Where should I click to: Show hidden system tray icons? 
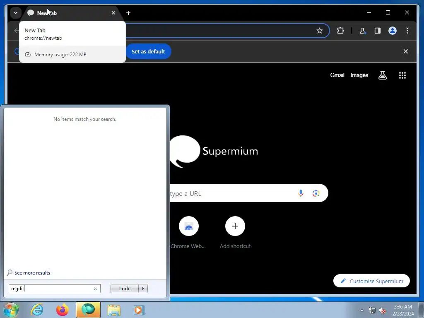tap(362, 310)
